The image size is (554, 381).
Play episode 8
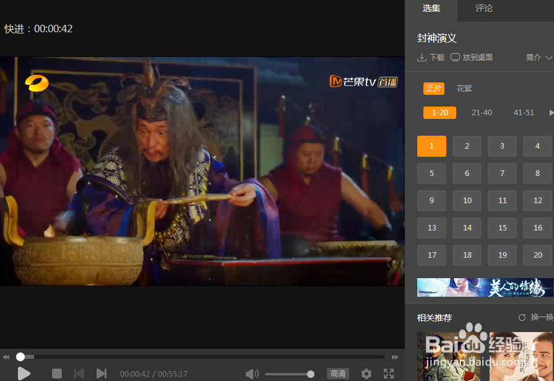point(537,173)
